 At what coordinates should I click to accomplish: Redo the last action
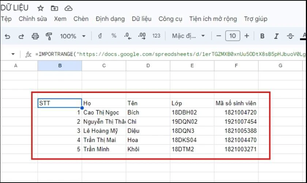[21, 36]
